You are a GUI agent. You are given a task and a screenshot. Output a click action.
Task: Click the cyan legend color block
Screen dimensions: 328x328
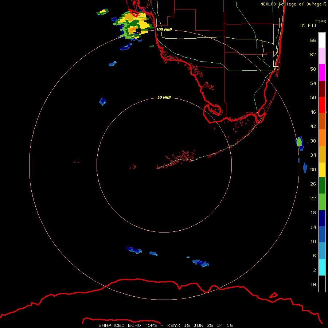[322, 267]
